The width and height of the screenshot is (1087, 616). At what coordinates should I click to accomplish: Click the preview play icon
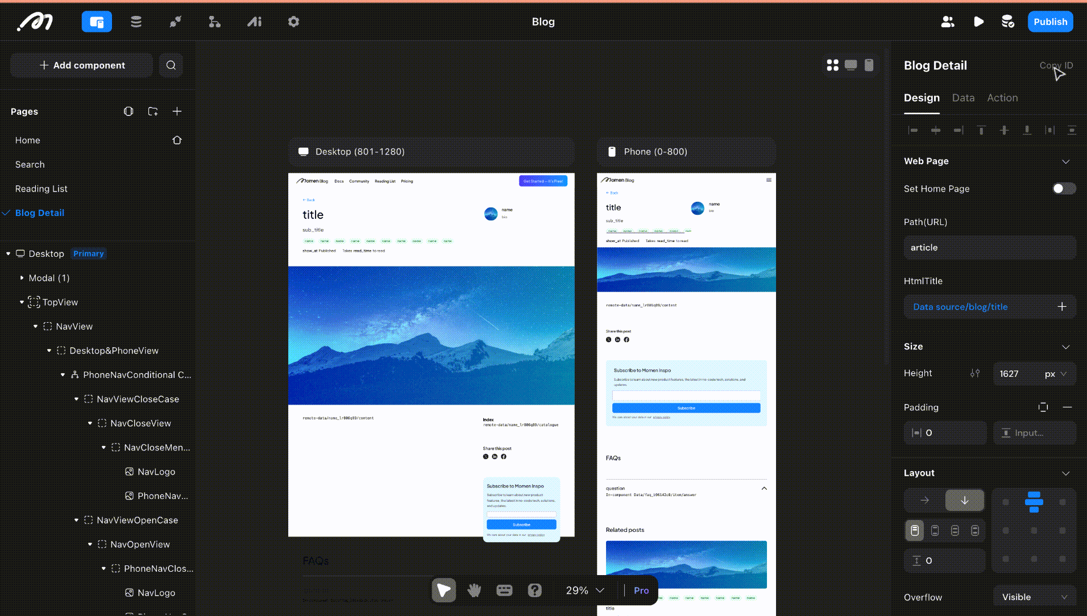978,22
